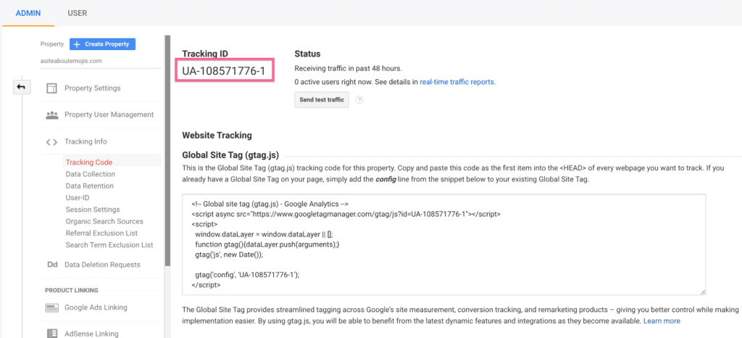Click the Dd Data Deletion Requests icon
The image size is (742, 338).
[52, 265]
